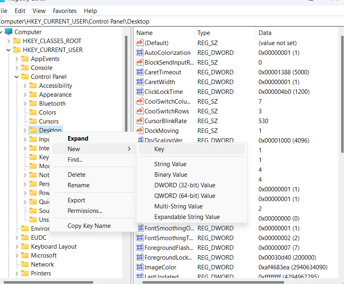This screenshot has width=344, height=284.
Task: Expand the Appearance key chevron
Action: (25, 95)
